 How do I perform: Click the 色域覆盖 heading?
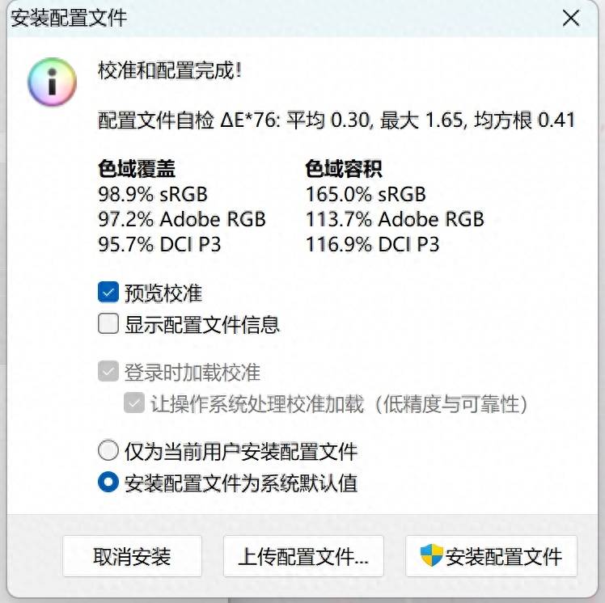[137, 169]
